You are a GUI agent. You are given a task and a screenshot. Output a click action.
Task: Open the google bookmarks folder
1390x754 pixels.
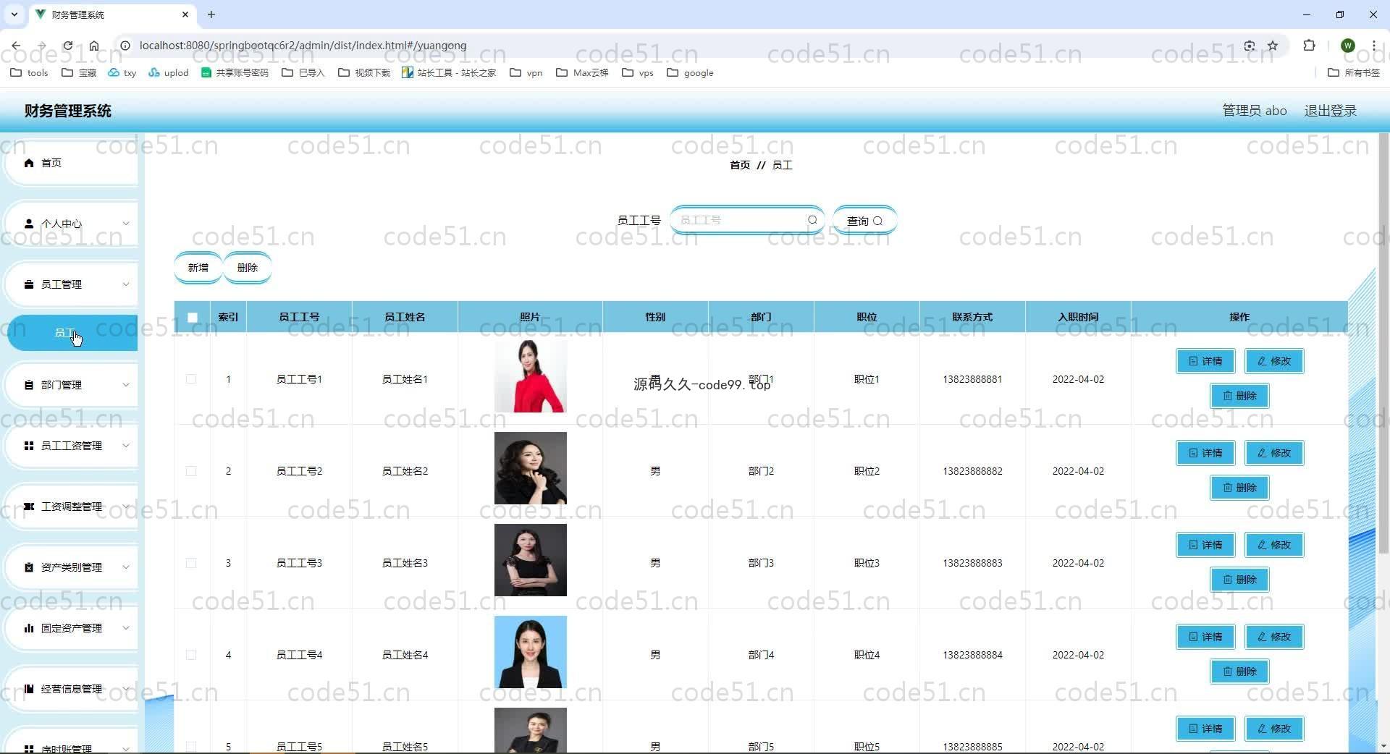click(690, 72)
